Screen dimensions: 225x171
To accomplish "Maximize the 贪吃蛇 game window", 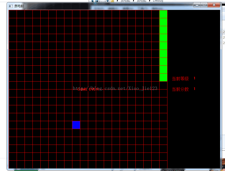I will 204,5.
